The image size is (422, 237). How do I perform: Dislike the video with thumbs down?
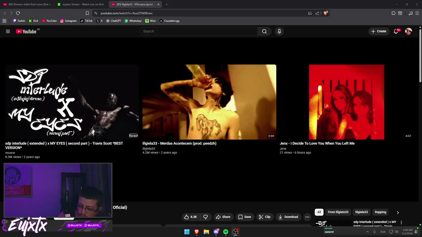pyautogui.click(x=205, y=217)
